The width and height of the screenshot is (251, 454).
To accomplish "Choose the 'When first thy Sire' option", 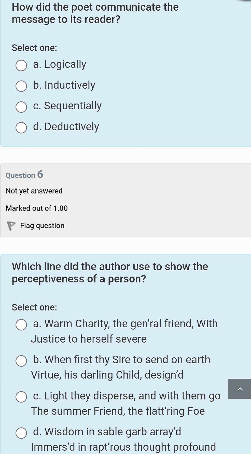I will tap(21, 361).
